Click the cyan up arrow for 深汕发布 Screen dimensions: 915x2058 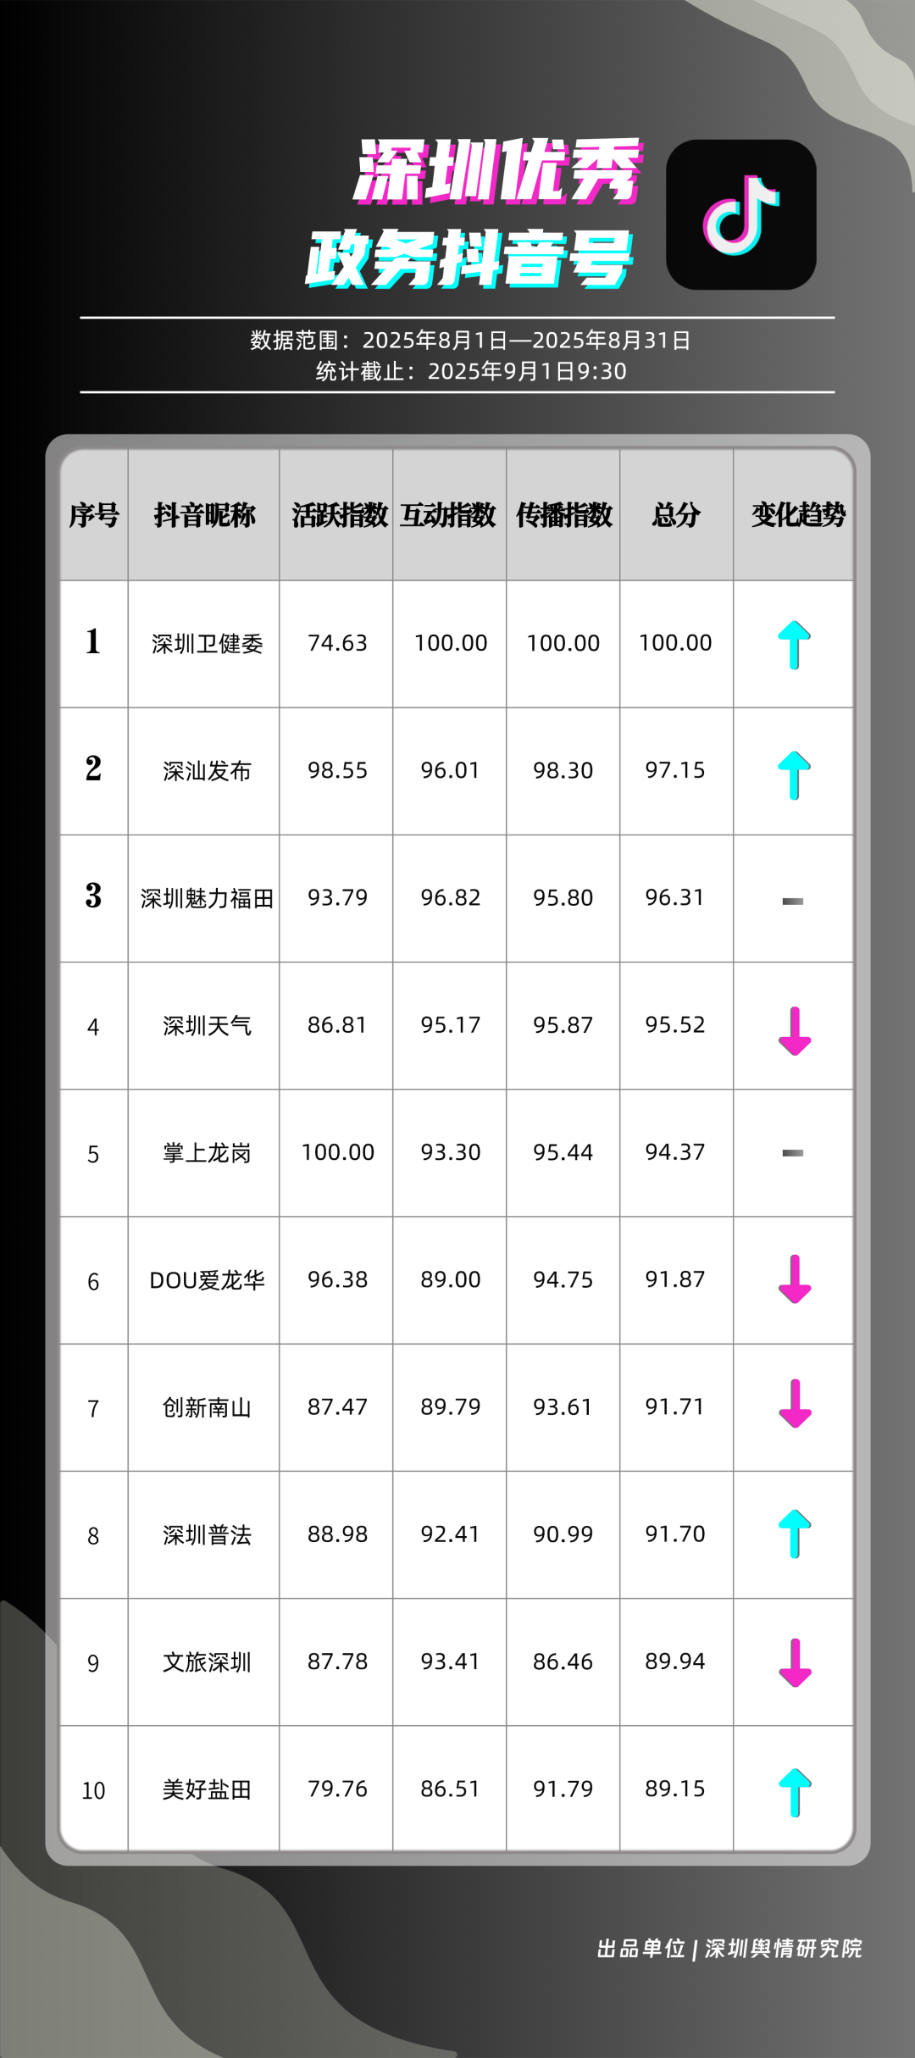pos(794,774)
